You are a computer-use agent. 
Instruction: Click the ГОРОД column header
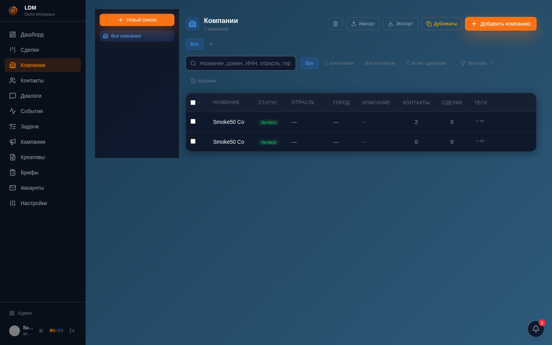click(342, 103)
